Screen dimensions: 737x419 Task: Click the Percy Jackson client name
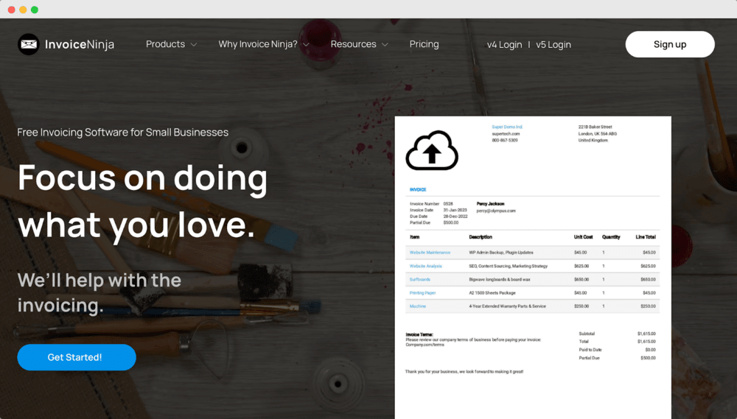click(x=490, y=204)
